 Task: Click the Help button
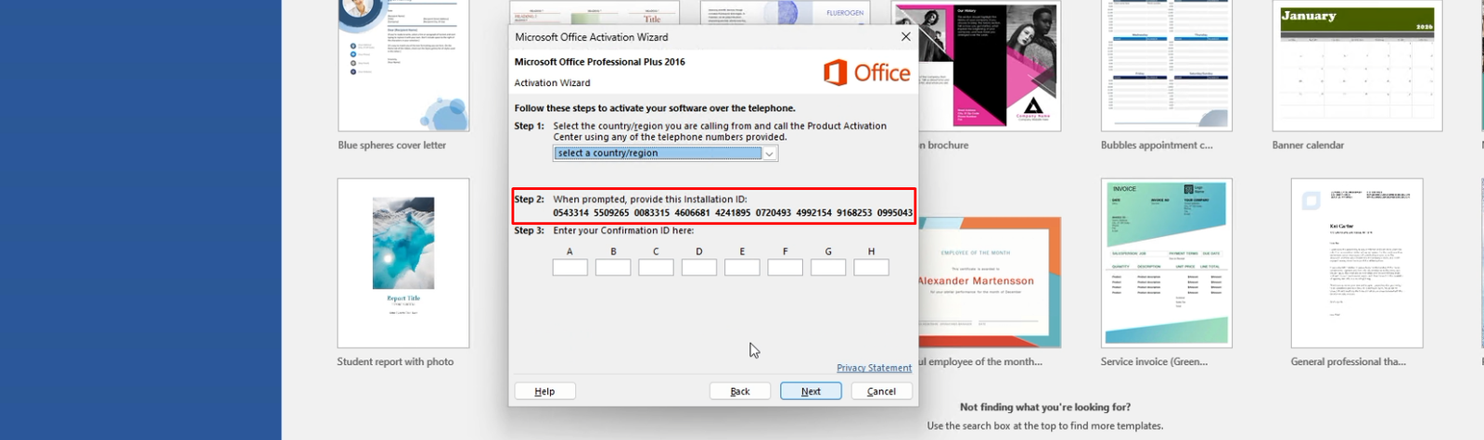544,391
